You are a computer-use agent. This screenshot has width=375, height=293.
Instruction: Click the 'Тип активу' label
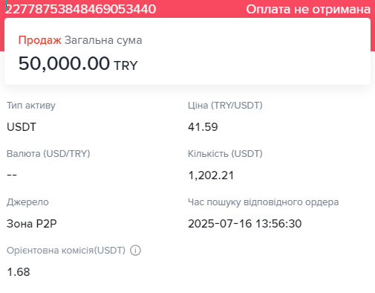(x=31, y=106)
